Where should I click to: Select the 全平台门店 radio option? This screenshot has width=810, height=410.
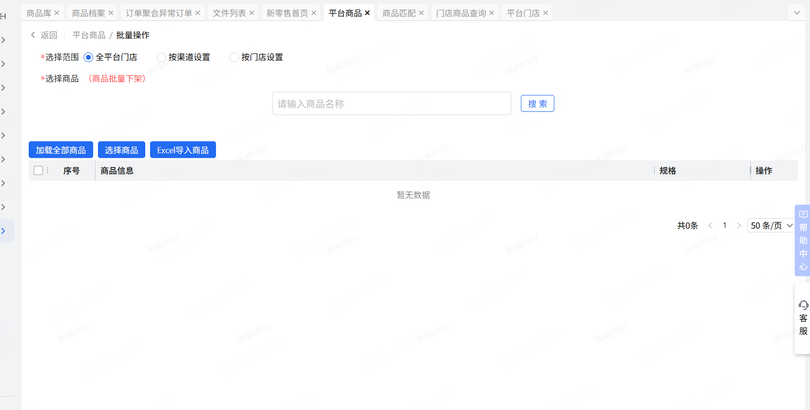pos(88,57)
